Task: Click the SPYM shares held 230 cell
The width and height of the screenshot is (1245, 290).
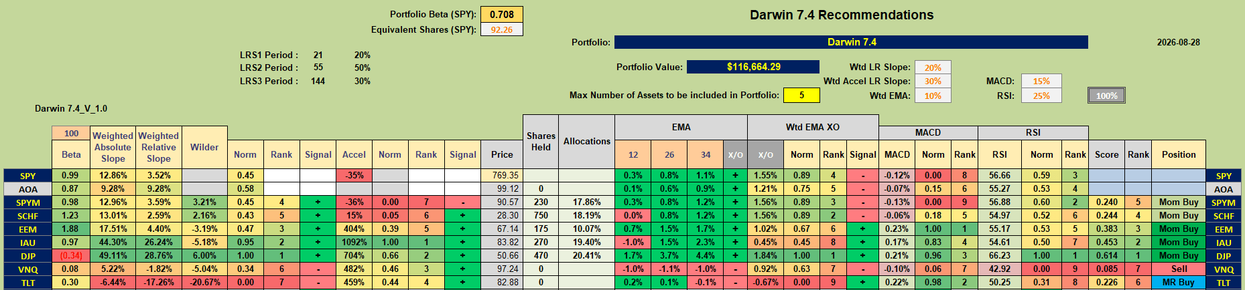Action: (541, 202)
